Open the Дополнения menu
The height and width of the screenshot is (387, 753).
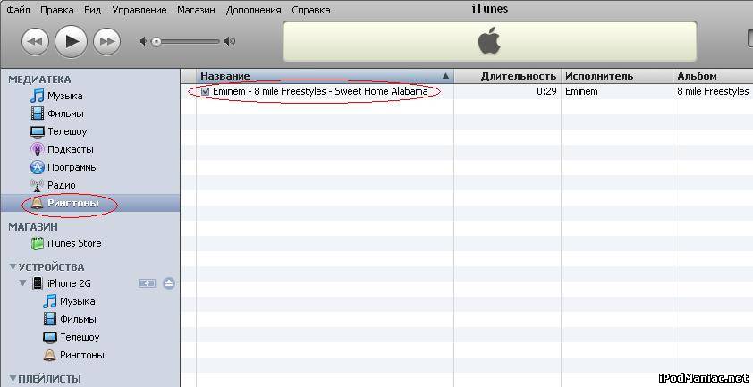click(x=254, y=10)
